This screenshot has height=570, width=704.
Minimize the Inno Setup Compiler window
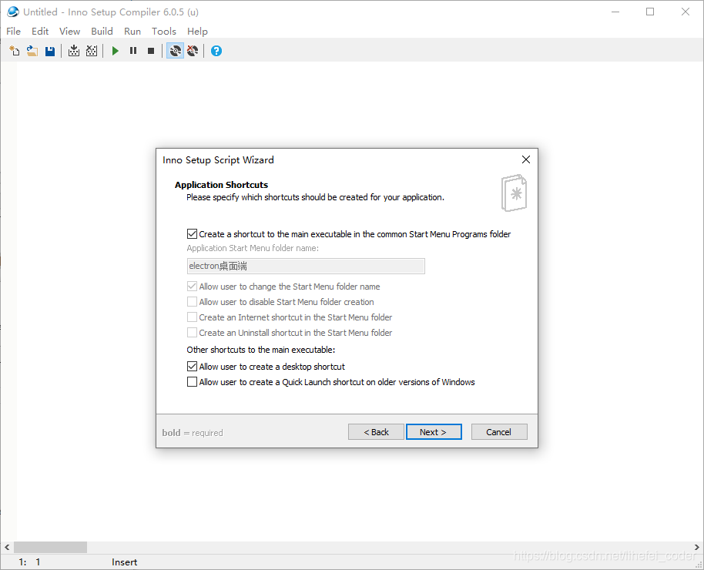(x=615, y=12)
